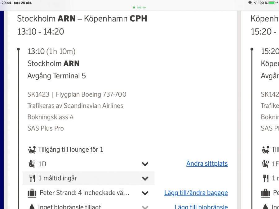Expand Peter Strand's checked baggage chevron
The height and width of the screenshot is (209, 279).
(x=145, y=193)
